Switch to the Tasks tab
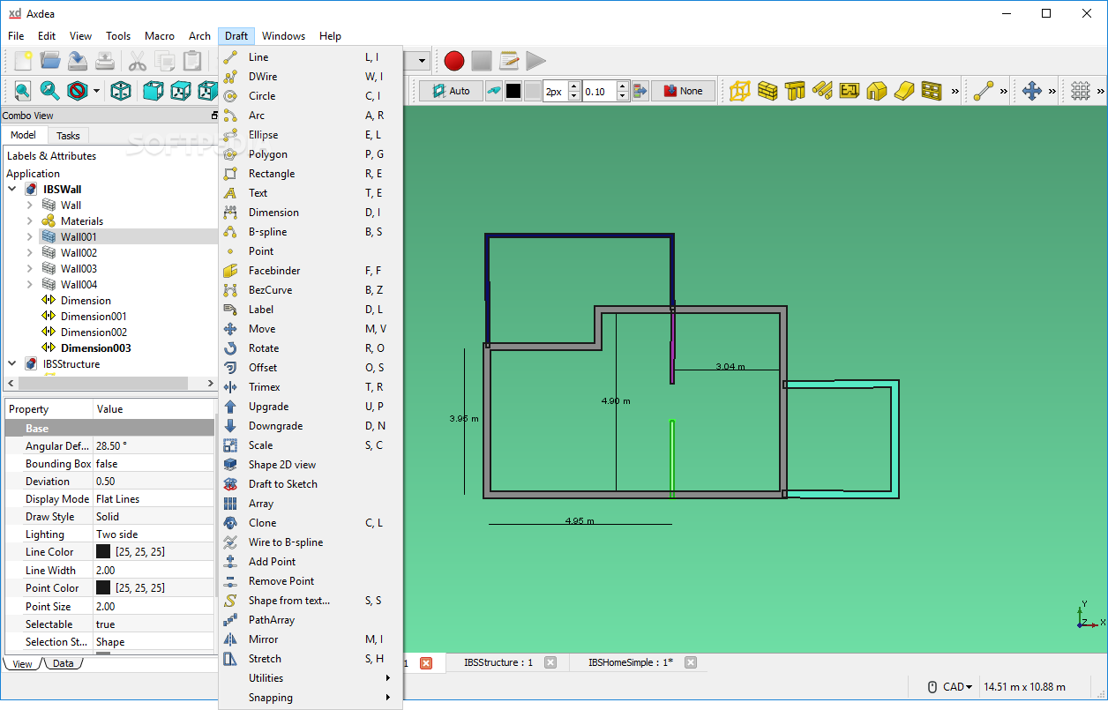This screenshot has height=710, width=1108. (68, 135)
